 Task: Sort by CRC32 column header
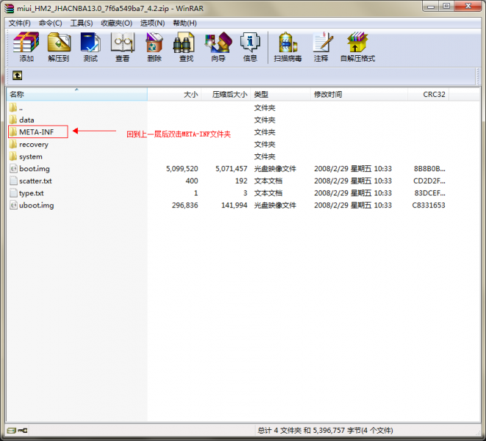429,94
